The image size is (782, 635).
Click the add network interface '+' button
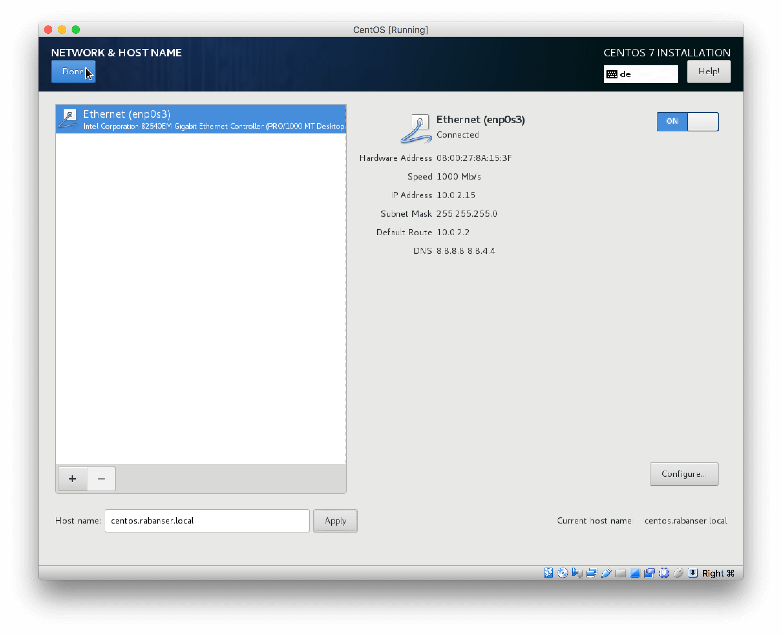[72, 478]
